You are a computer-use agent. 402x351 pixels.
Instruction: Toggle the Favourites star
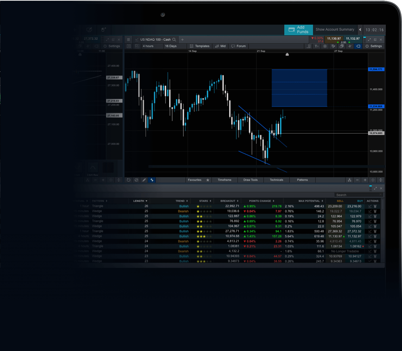tap(208, 180)
